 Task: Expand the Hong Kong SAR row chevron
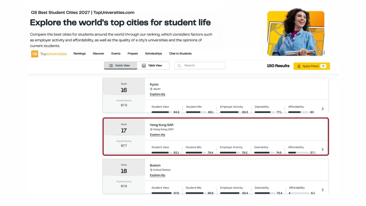323,149
